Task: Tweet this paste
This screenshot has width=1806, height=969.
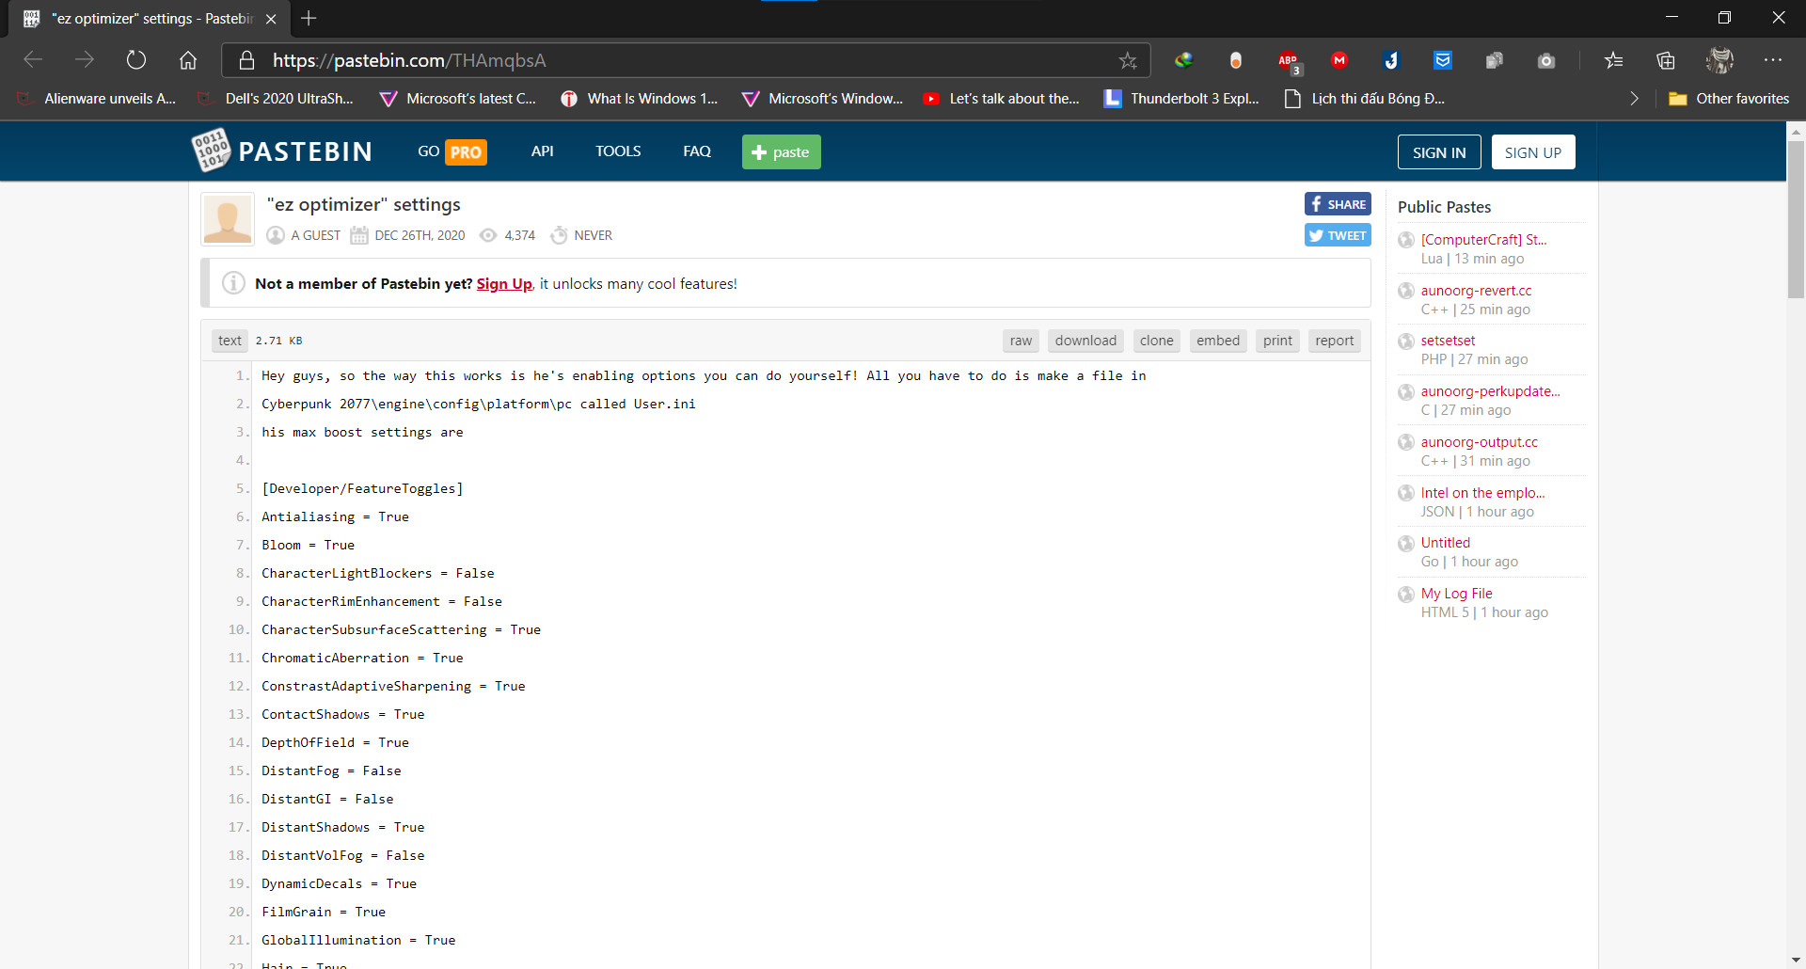Action: (x=1338, y=235)
